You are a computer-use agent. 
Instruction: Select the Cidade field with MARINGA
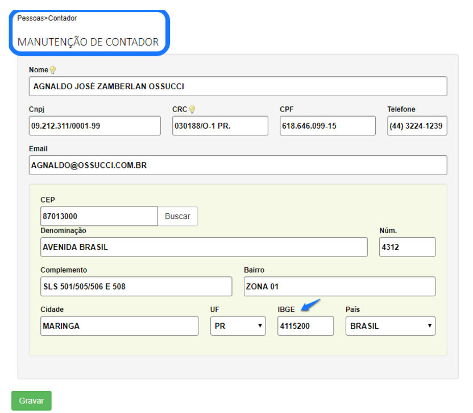119,326
